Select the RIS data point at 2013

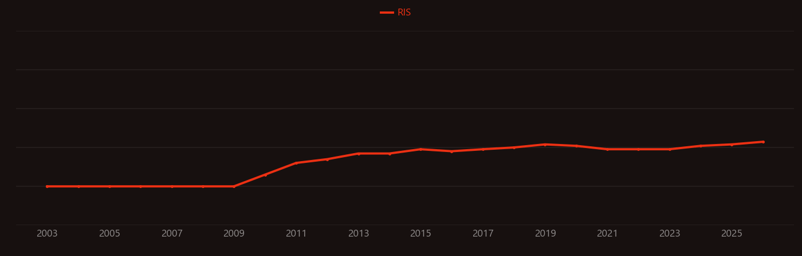click(359, 154)
